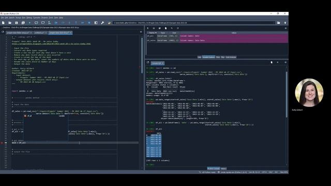Switch to untitled editor tab
This screenshot has width=331, height=186.
point(40,33)
